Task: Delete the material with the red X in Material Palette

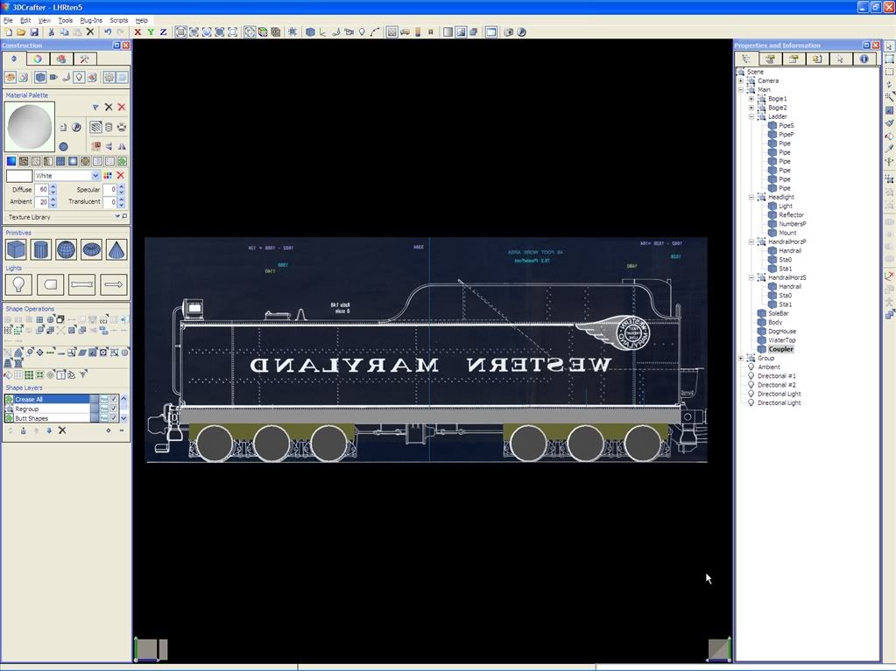Action: click(121, 107)
